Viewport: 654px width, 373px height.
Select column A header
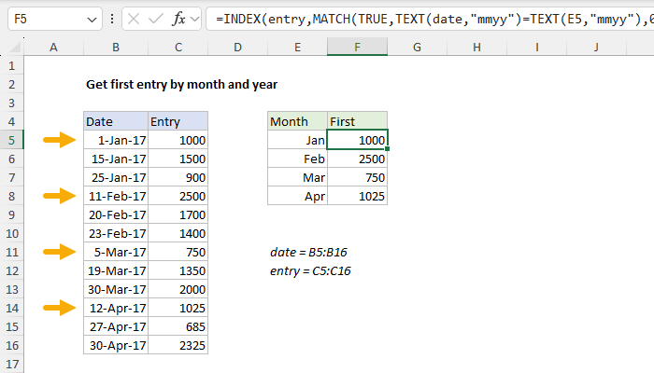pyautogui.click(x=53, y=48)
